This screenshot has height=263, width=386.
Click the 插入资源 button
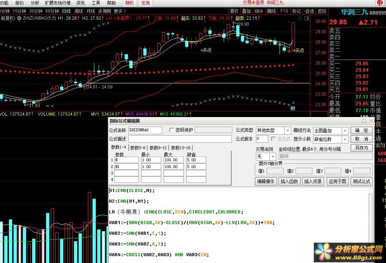(x=313, y=181)
